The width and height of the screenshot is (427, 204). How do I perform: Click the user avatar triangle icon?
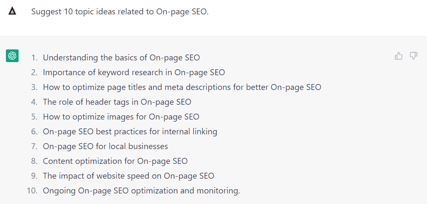pyautogui.click(x=12, y=12)
